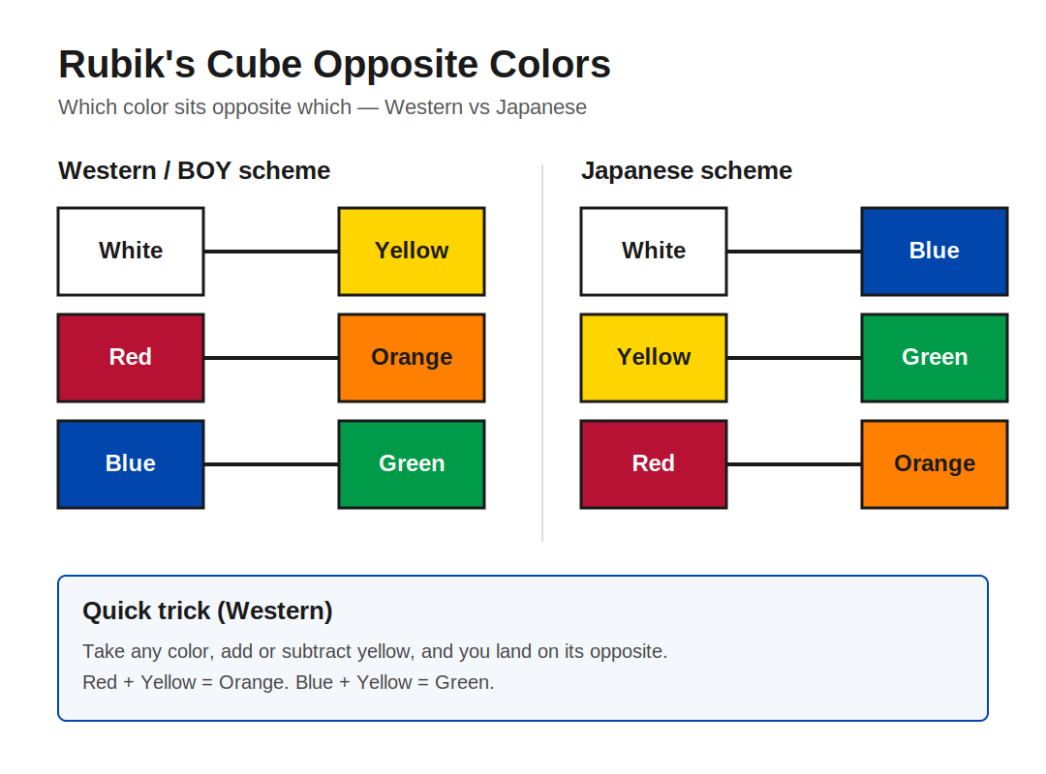Viewport: 1046px width, 774px height.
Task: Click the Blue box in Western scheme
Action: [x=131, y=464]
